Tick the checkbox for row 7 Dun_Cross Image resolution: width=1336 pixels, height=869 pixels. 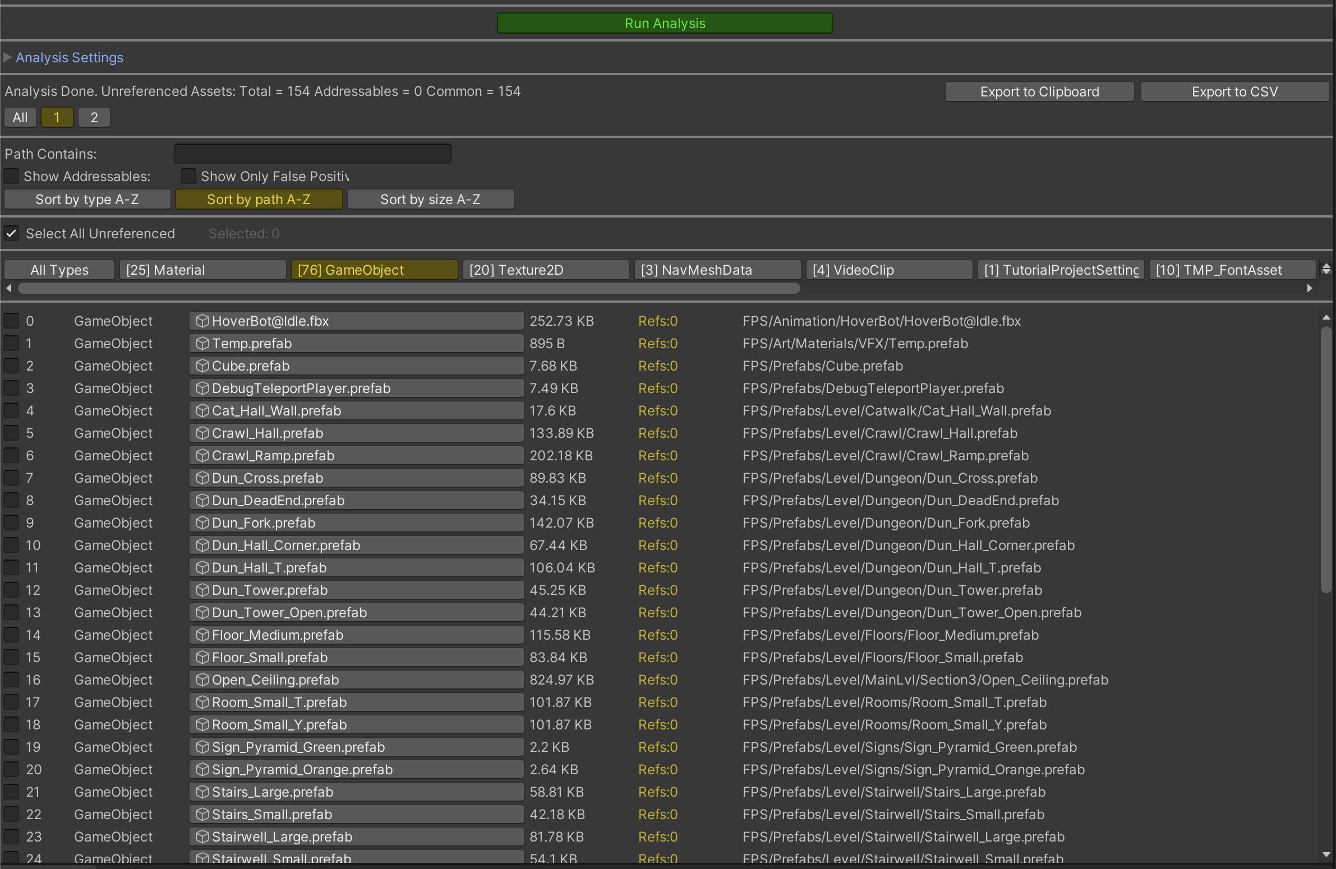(x=11, y=478)
